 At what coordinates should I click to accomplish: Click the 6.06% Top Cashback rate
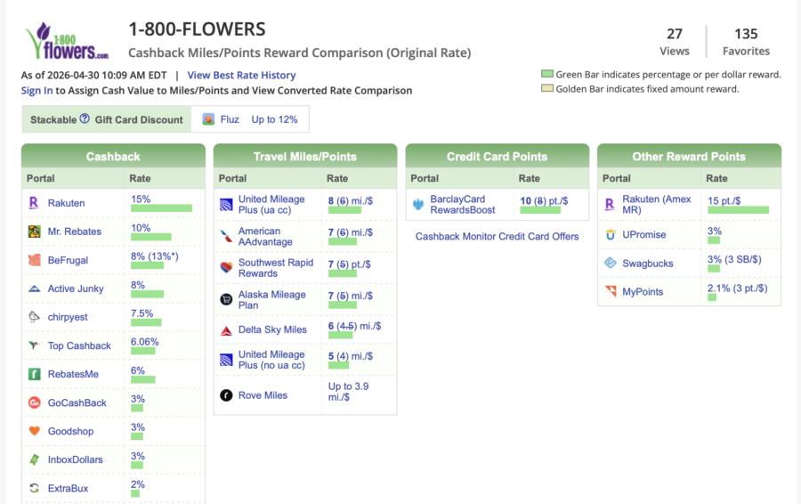tap(144, 341)
